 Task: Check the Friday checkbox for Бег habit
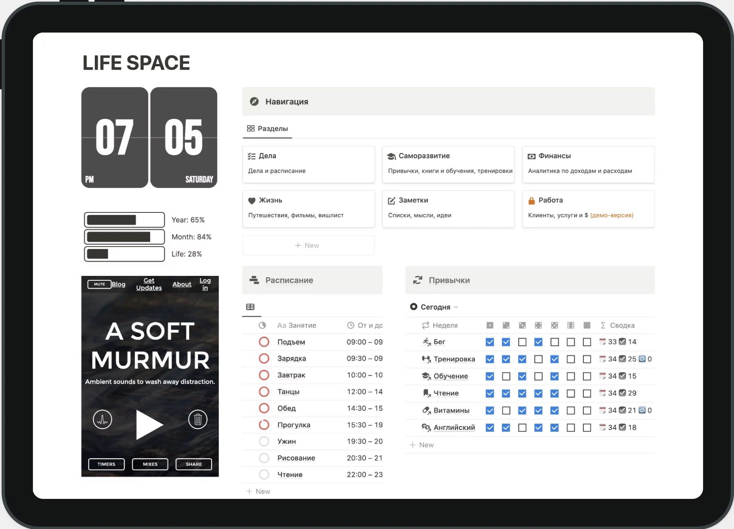point(555,342)
